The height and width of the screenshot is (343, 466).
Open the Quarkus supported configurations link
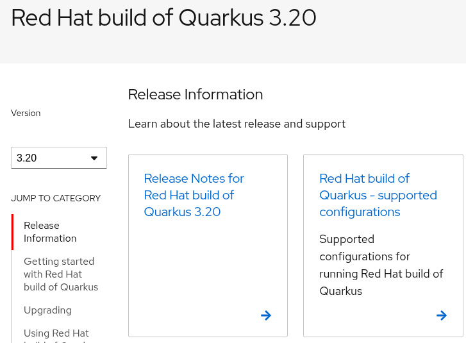point(378,195)
